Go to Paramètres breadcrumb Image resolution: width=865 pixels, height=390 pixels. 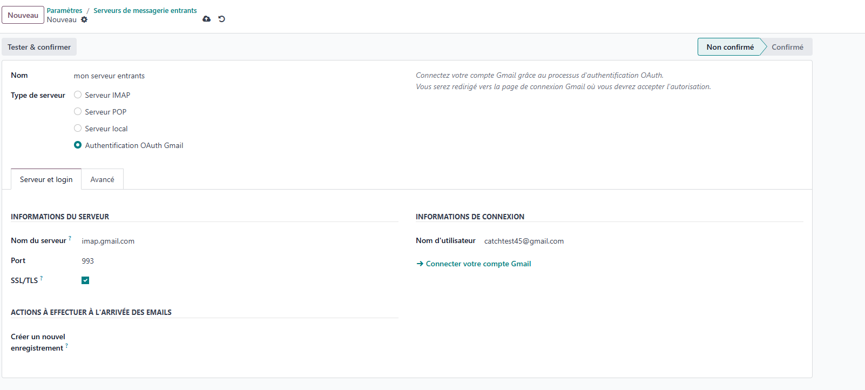pyautogui.click(x=64, y=10)
